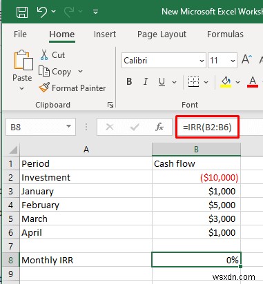This screenshot has height=284, width=263.
Task: Switch to the Insert tab
Action: (105, 34)
